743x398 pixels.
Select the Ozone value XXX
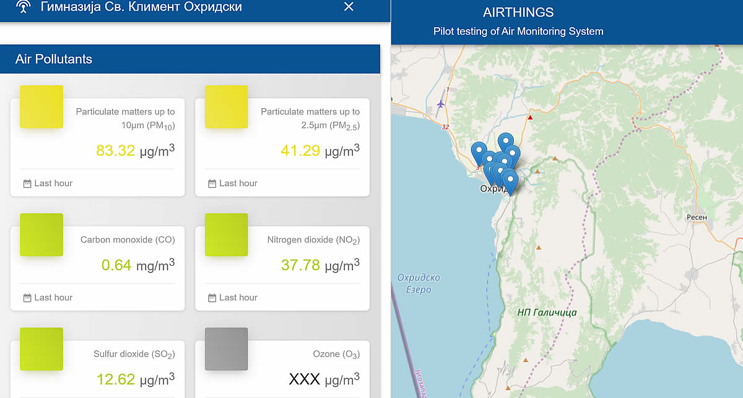point(305,378)
